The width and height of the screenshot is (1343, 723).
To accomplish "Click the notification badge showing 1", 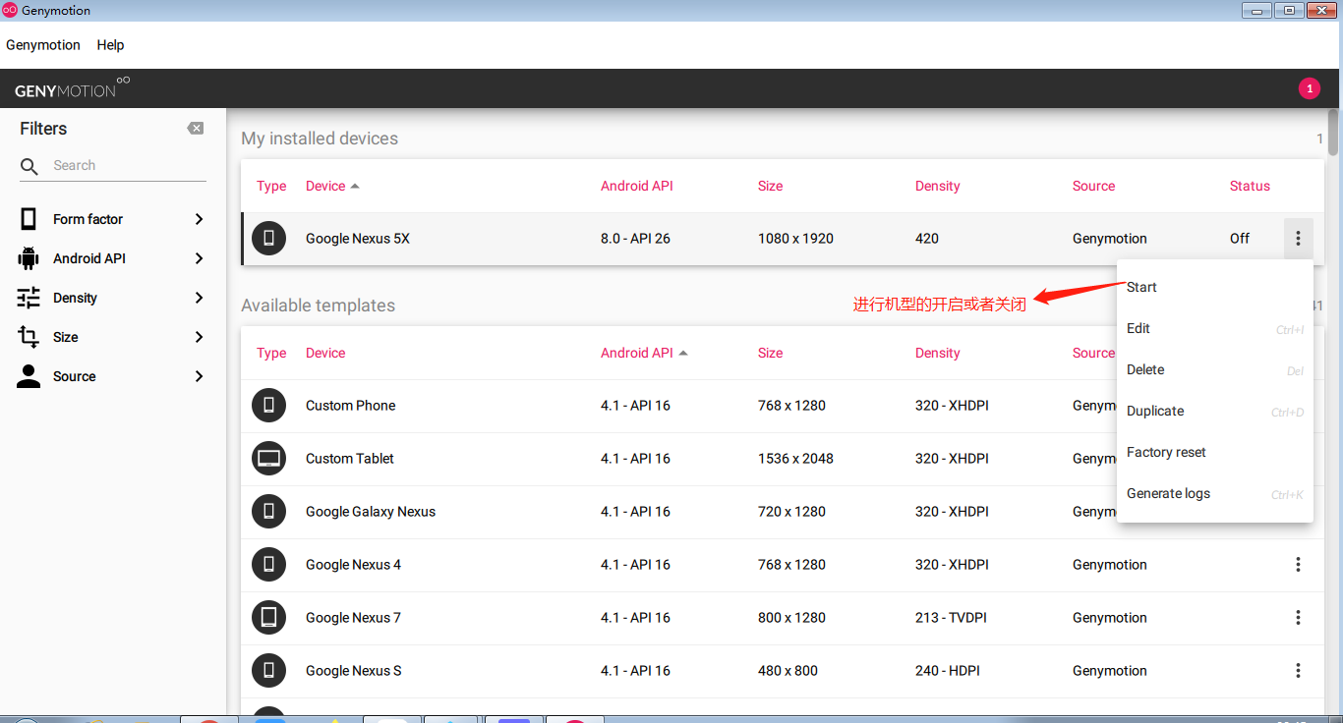I will (1309, 88).
